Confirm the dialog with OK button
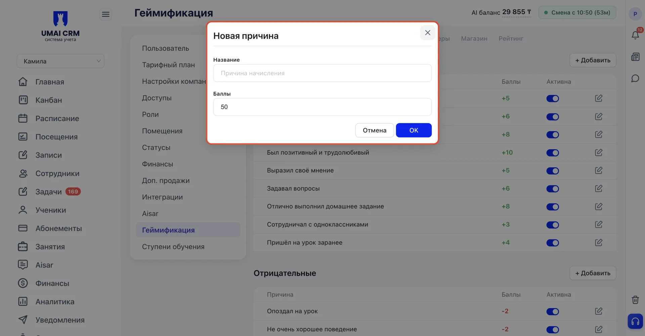Screen dimensions: 645x336 414,130
